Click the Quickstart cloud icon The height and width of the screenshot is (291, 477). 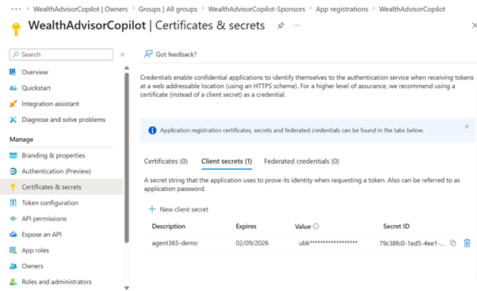click(13, 88)
